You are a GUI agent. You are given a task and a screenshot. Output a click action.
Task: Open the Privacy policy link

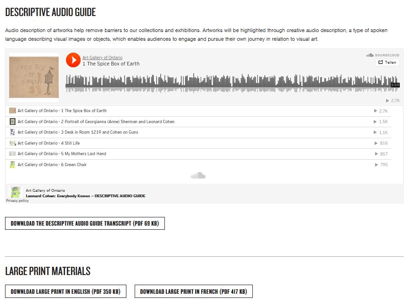(x=17, y=200)
